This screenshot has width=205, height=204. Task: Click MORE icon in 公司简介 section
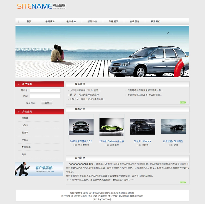click(x=182, y=182)
